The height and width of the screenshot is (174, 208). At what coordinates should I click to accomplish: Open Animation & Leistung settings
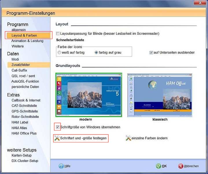(x=27, y=41)
